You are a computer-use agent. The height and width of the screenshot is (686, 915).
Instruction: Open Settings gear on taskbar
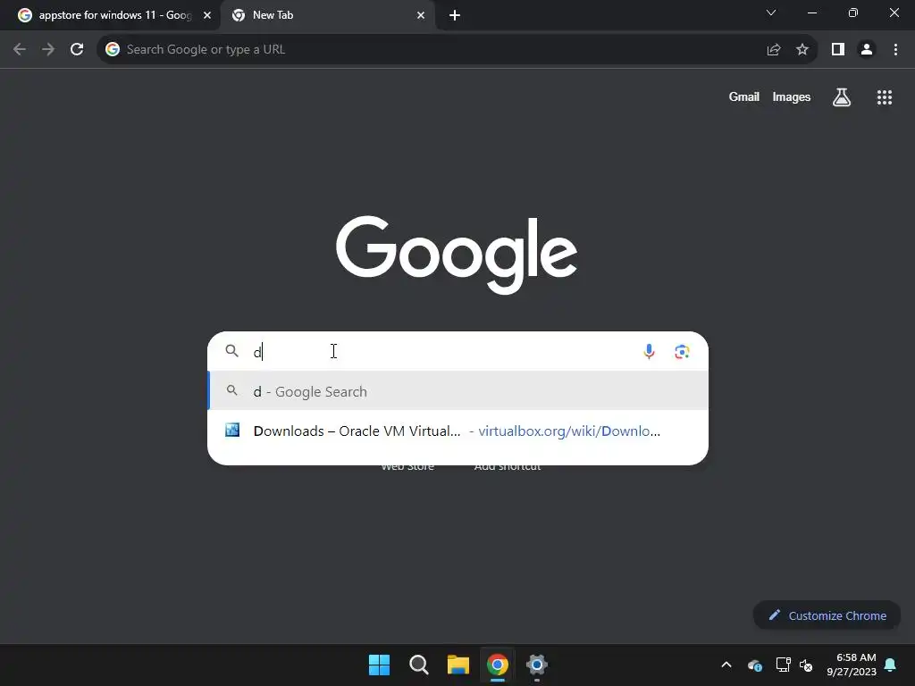pos(537,665)
